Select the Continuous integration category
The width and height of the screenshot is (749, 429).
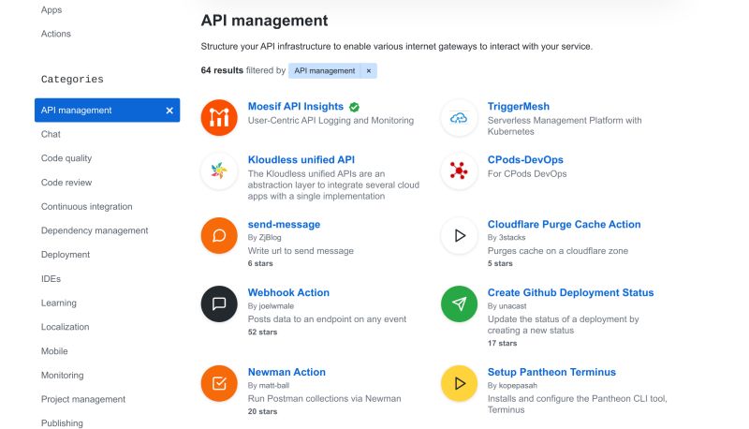click(86, 206)
